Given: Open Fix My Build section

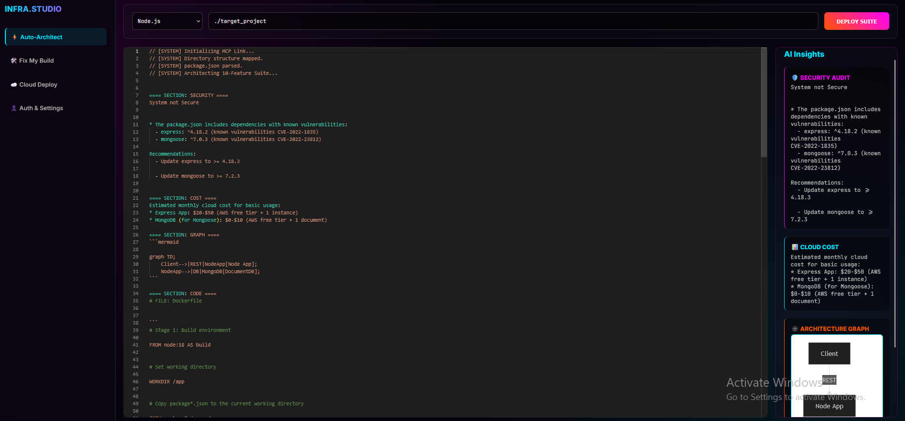Looking at the screenshot, I should [56, 61].
